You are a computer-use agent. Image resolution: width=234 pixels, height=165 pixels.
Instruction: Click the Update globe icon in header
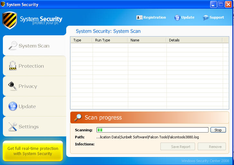click(x=177, y=18)
